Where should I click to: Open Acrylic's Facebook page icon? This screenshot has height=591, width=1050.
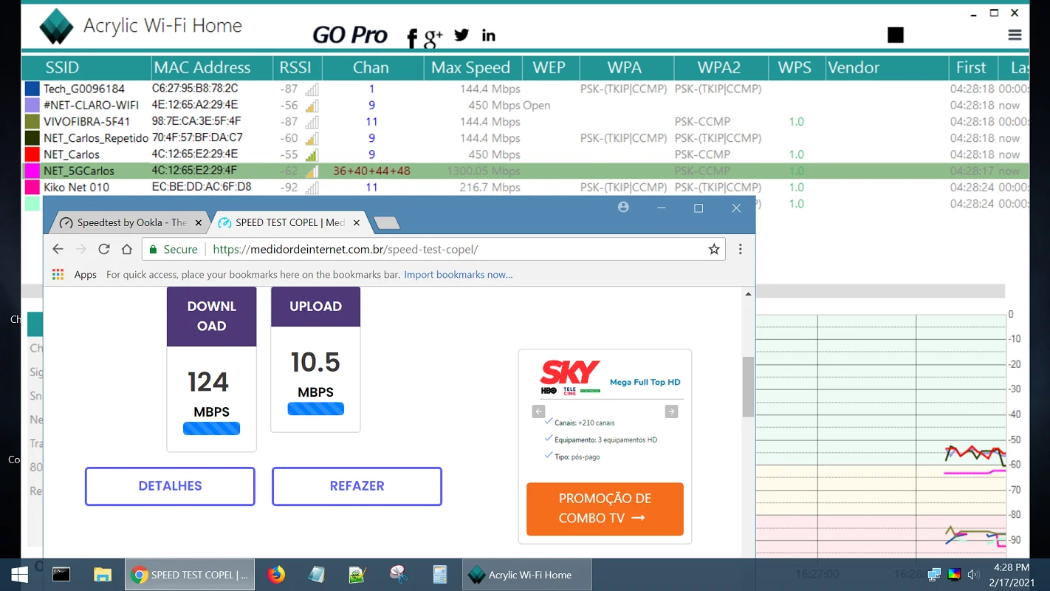[412, 38]
